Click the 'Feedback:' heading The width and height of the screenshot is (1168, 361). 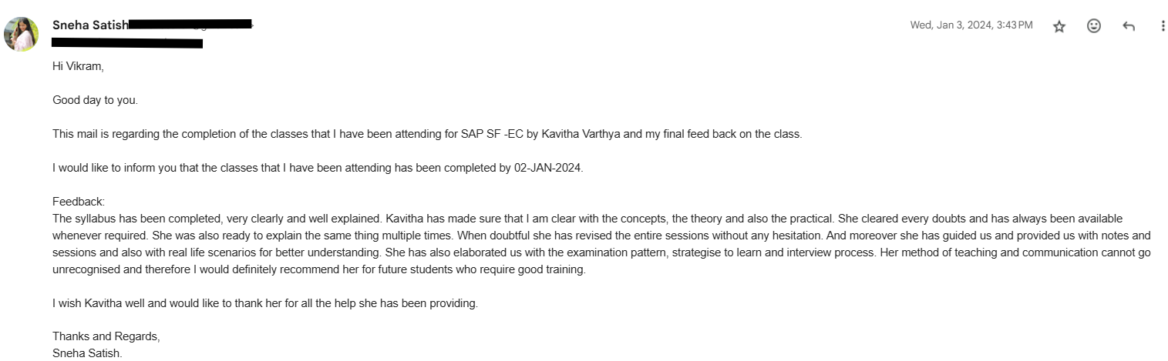point(78,202)
